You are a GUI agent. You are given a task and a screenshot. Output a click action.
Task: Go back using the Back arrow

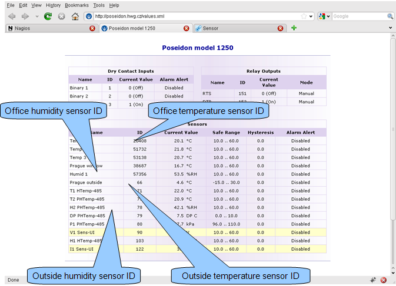coord(12,16)
